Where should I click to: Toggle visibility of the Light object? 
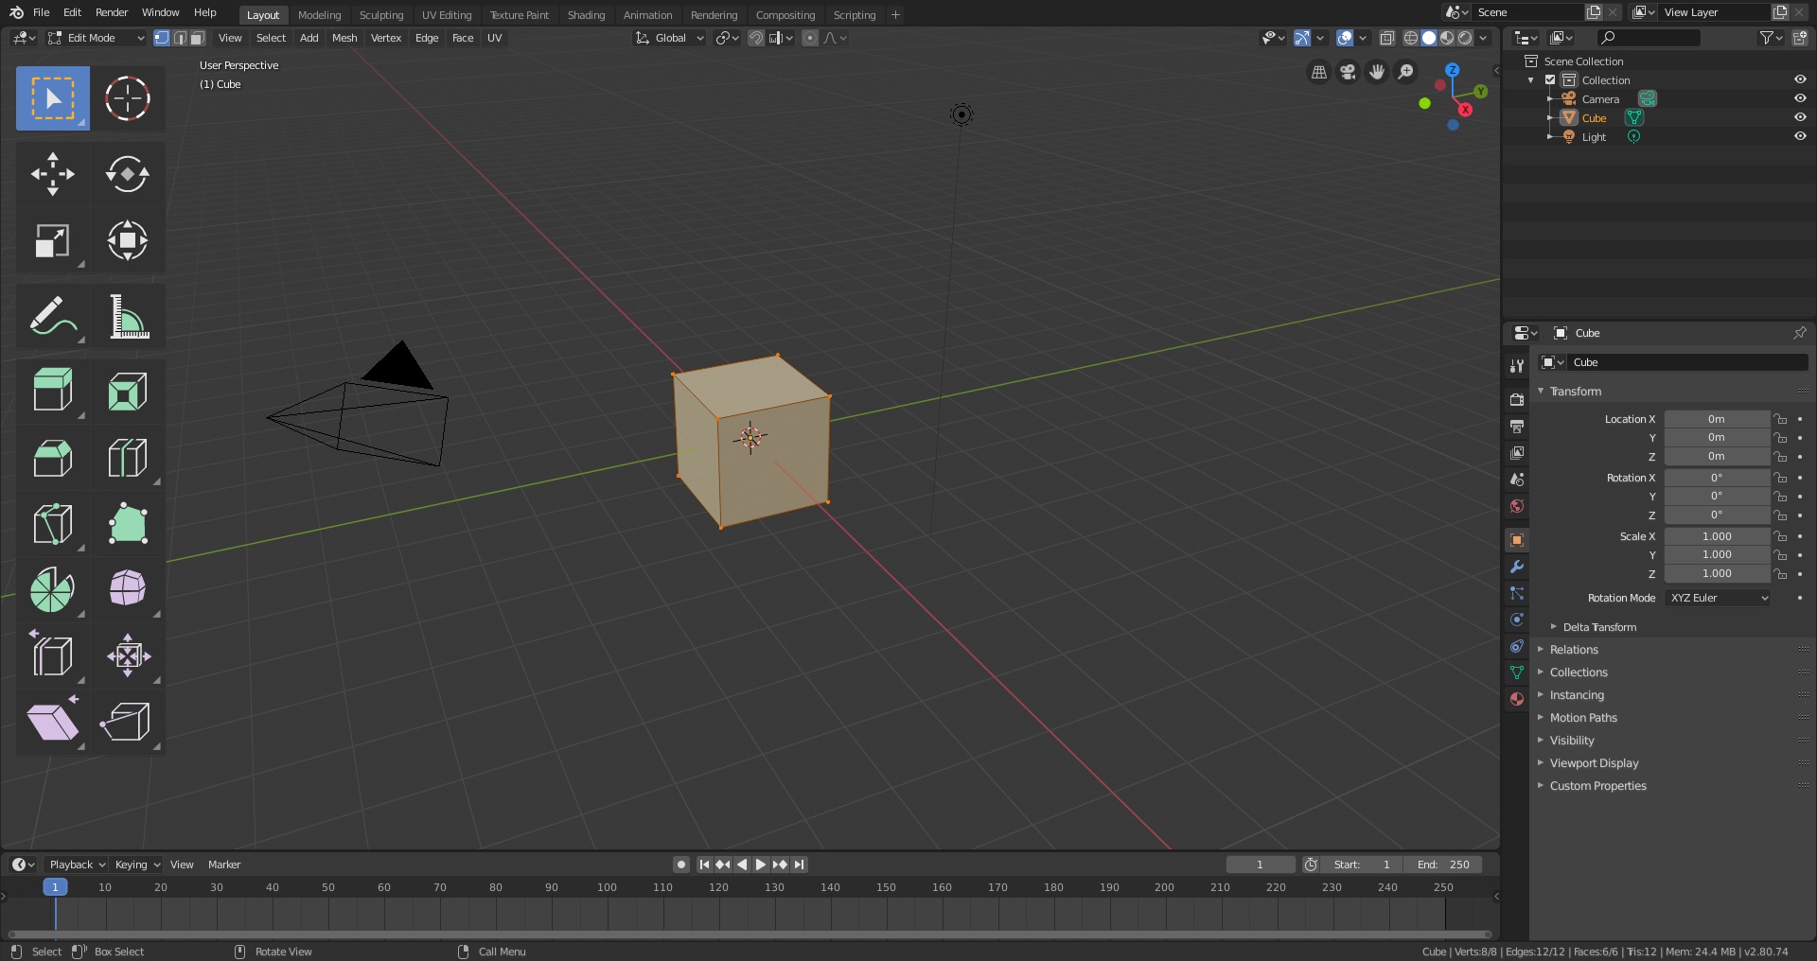(1800, 137)
